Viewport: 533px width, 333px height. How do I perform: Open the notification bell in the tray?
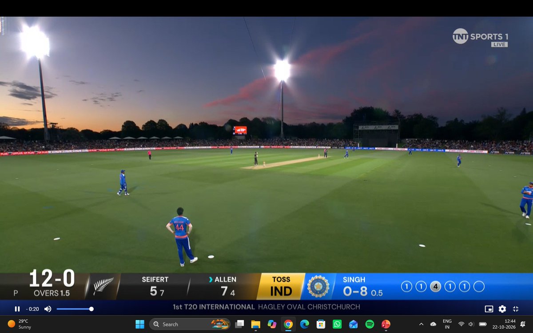click(523, 324)
